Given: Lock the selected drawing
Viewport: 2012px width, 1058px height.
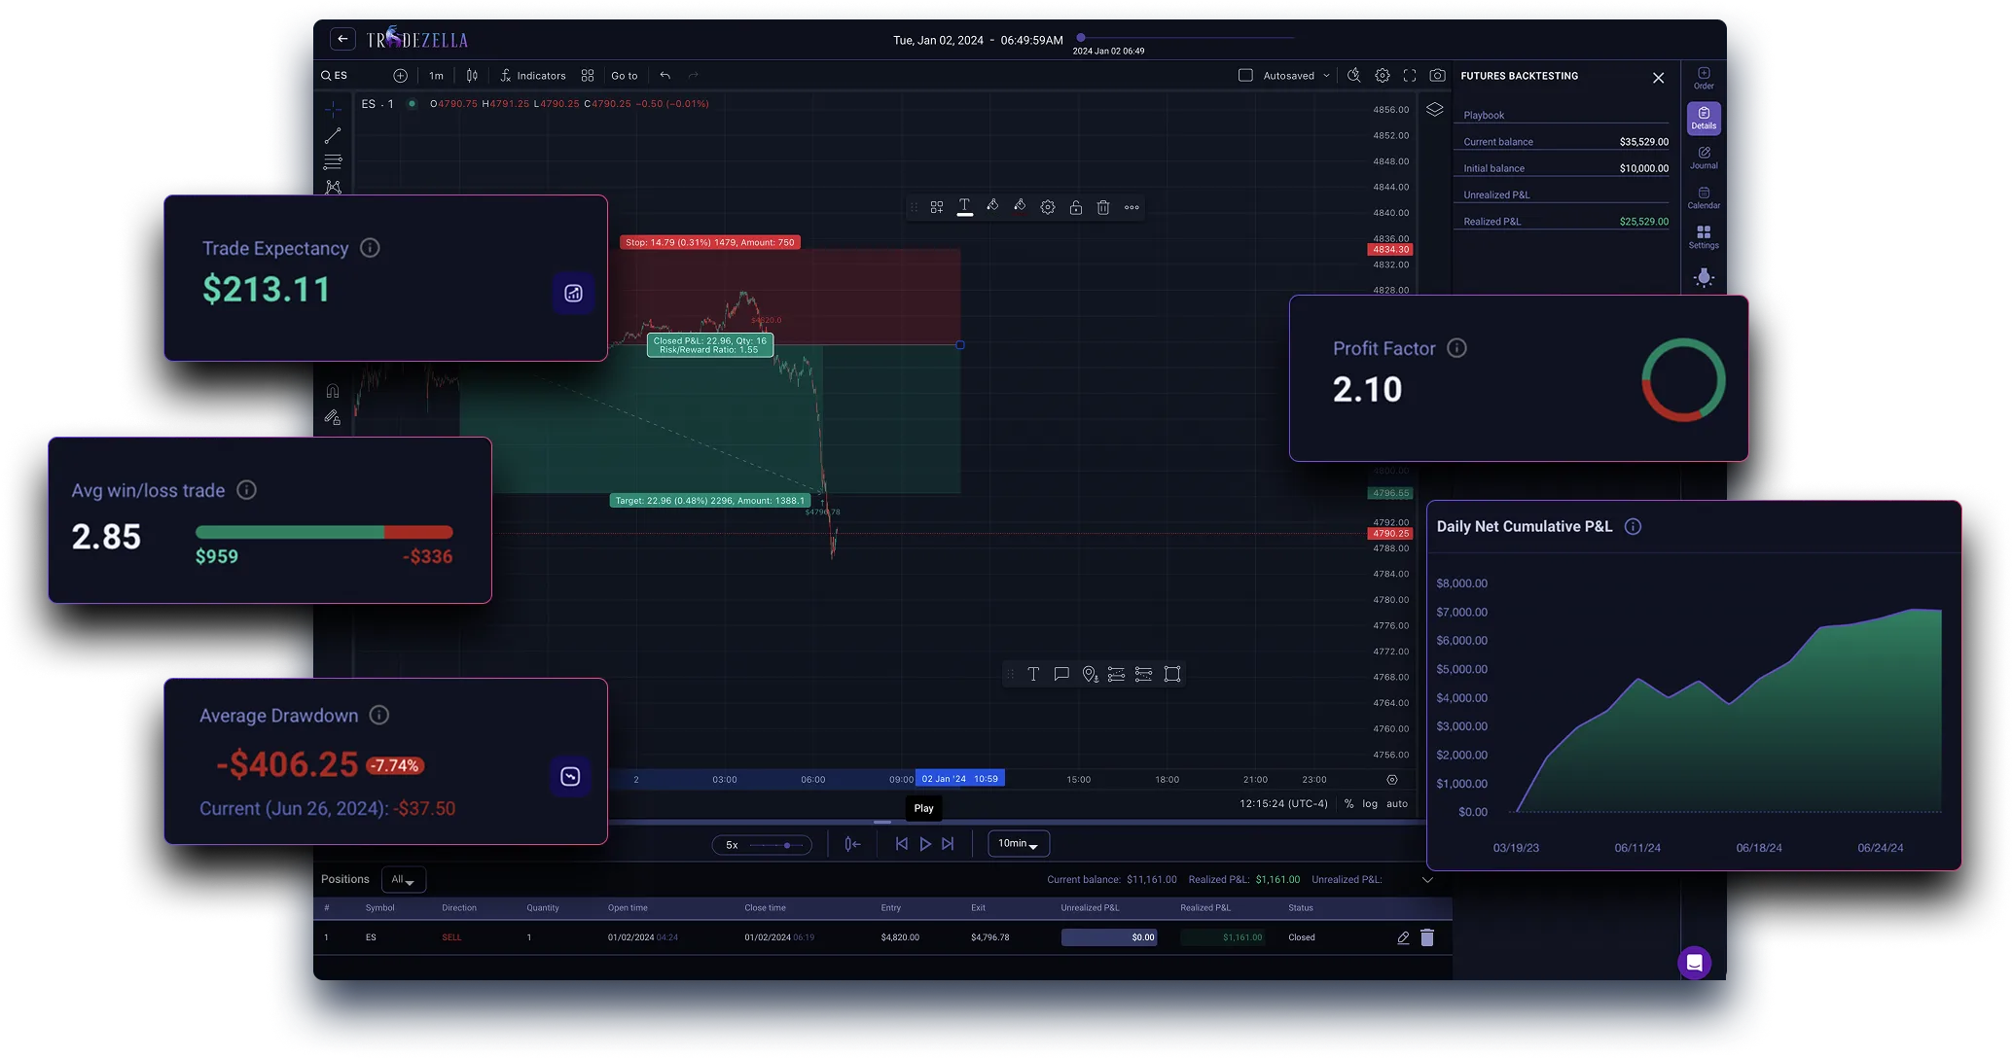Looking at the screenshot, I should [1075, 207].
